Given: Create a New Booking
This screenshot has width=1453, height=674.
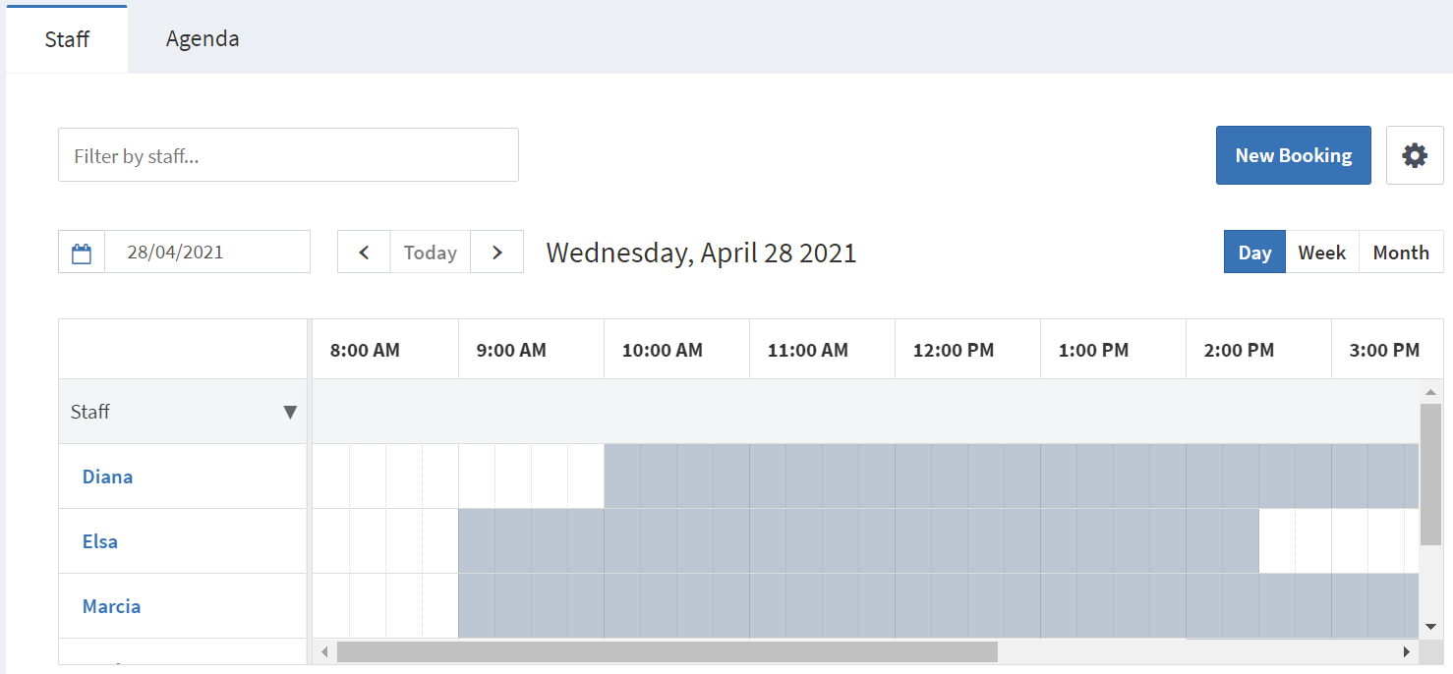Looking at the screenshot, I should click(x=1293, y=154).
